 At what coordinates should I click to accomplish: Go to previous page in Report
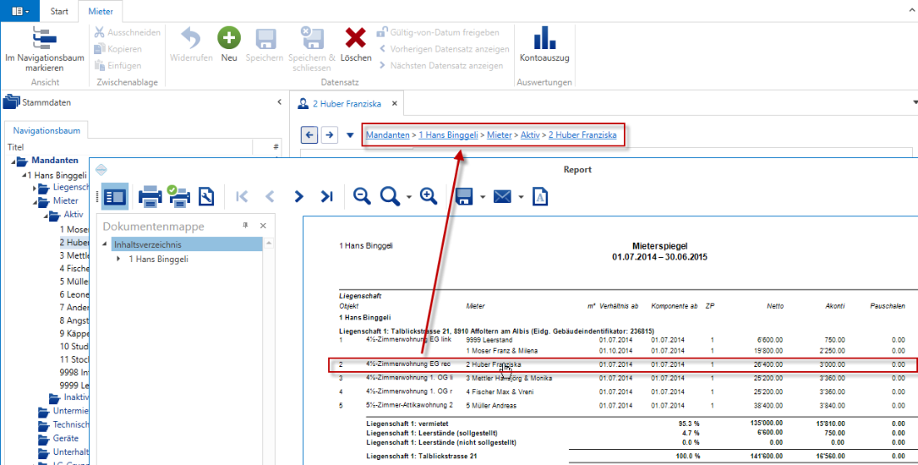coord(270,196)
